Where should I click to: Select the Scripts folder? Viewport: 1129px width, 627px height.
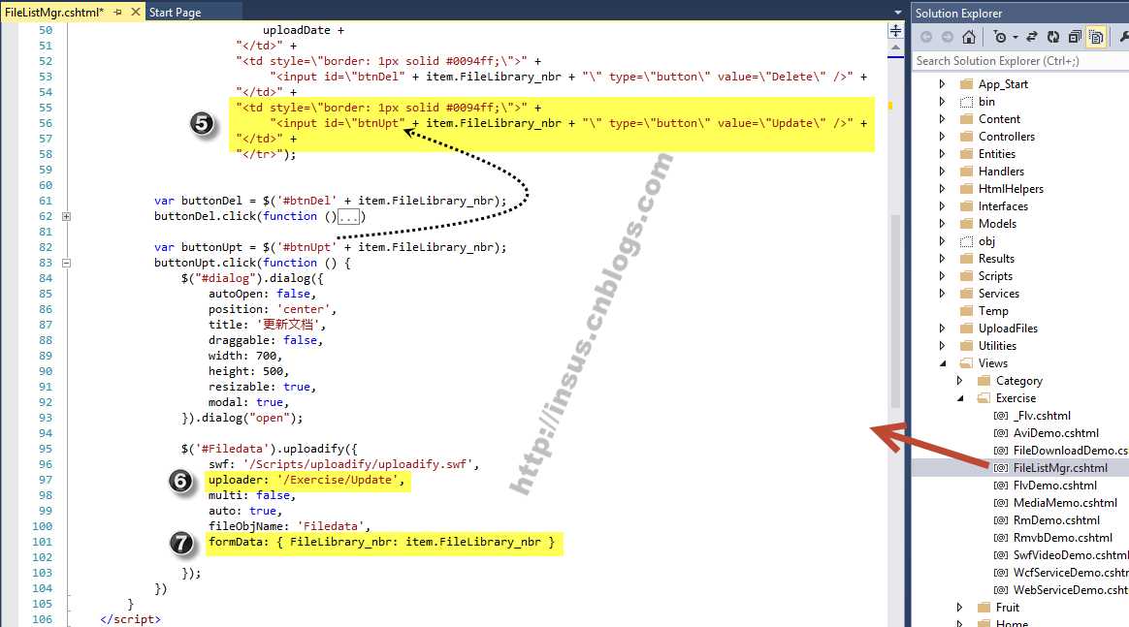pyautogui.click(x=995, y=276)
